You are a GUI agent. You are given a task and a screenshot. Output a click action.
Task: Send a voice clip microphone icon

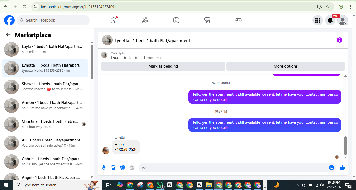[x=104, y=168]
